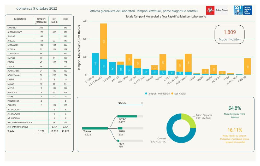The height and width of the screenshot is (166, 260).
Task: Close the REGIME level with X icon
Action: (x=142, y=103)
